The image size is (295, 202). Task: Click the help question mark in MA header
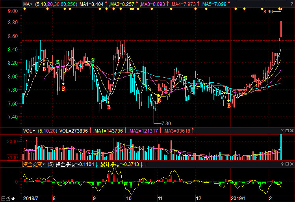pos(283,4)
